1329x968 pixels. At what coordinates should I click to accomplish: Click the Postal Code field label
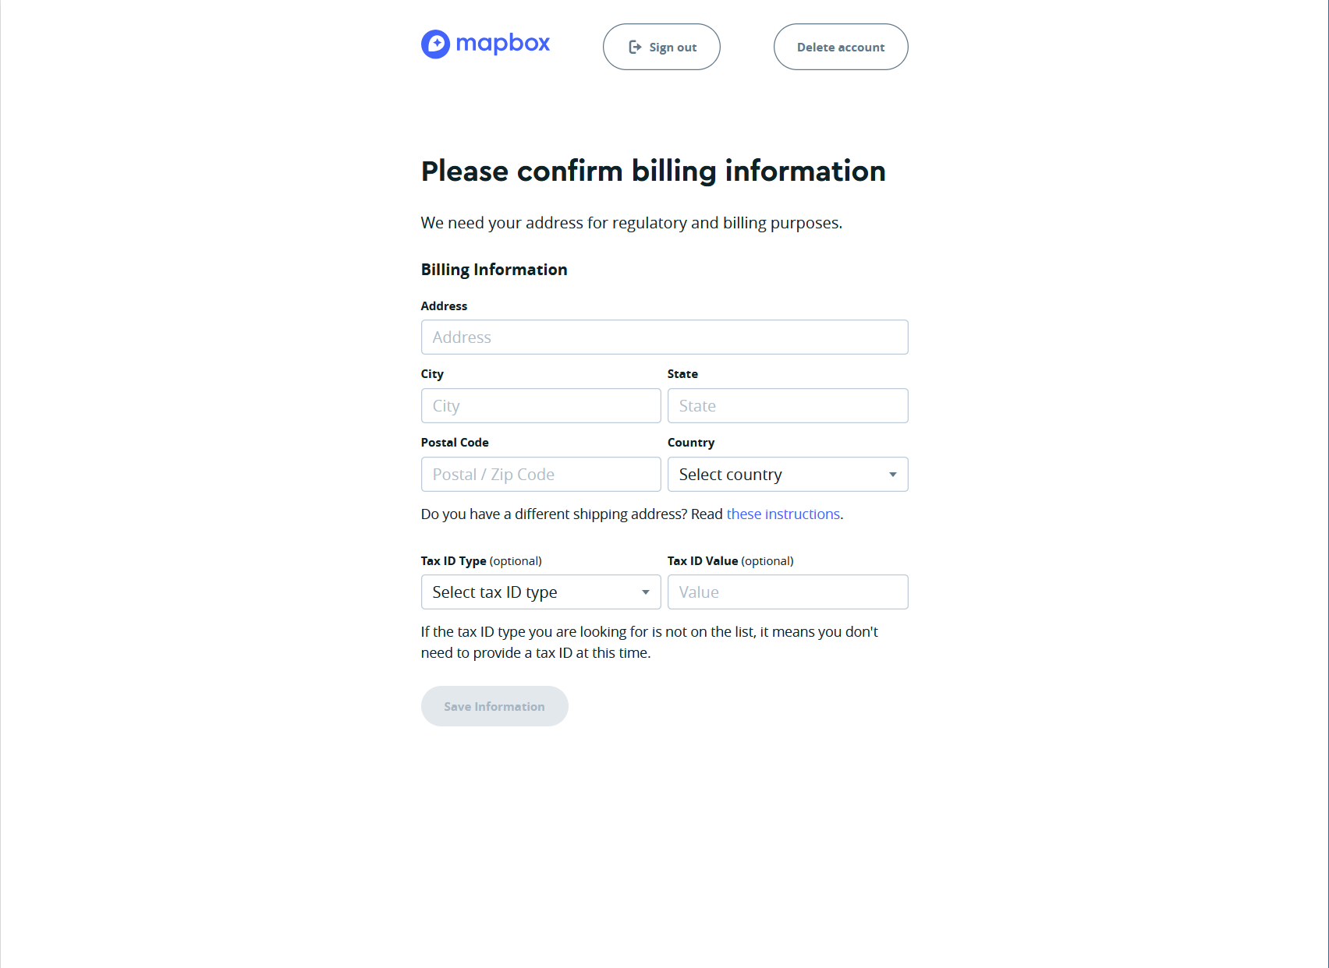(x=455, y=443)
